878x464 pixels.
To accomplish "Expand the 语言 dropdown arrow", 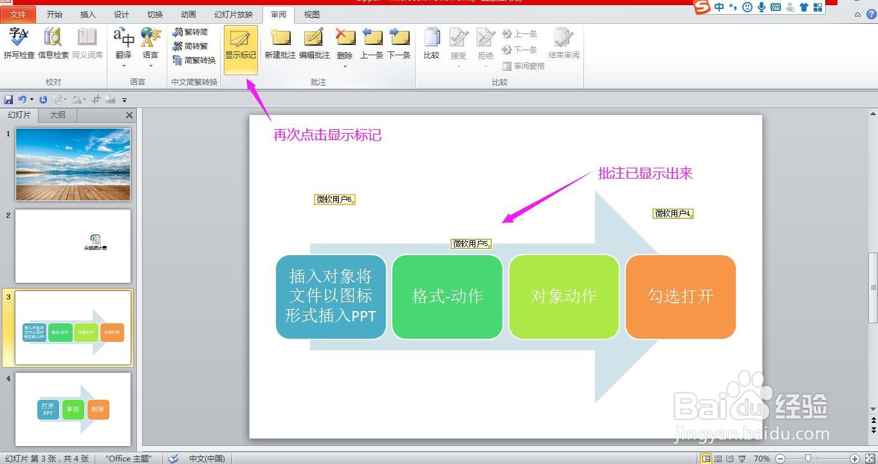I will (x=151, y=66).
